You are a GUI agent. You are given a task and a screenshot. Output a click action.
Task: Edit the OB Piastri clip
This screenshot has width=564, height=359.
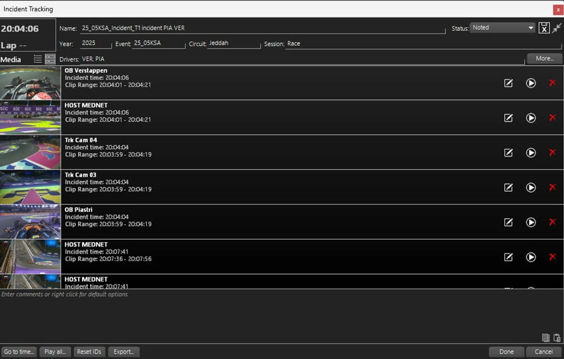click(508, 222)
